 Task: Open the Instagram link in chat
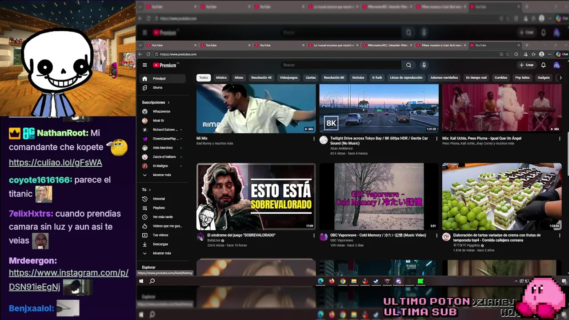68,280
